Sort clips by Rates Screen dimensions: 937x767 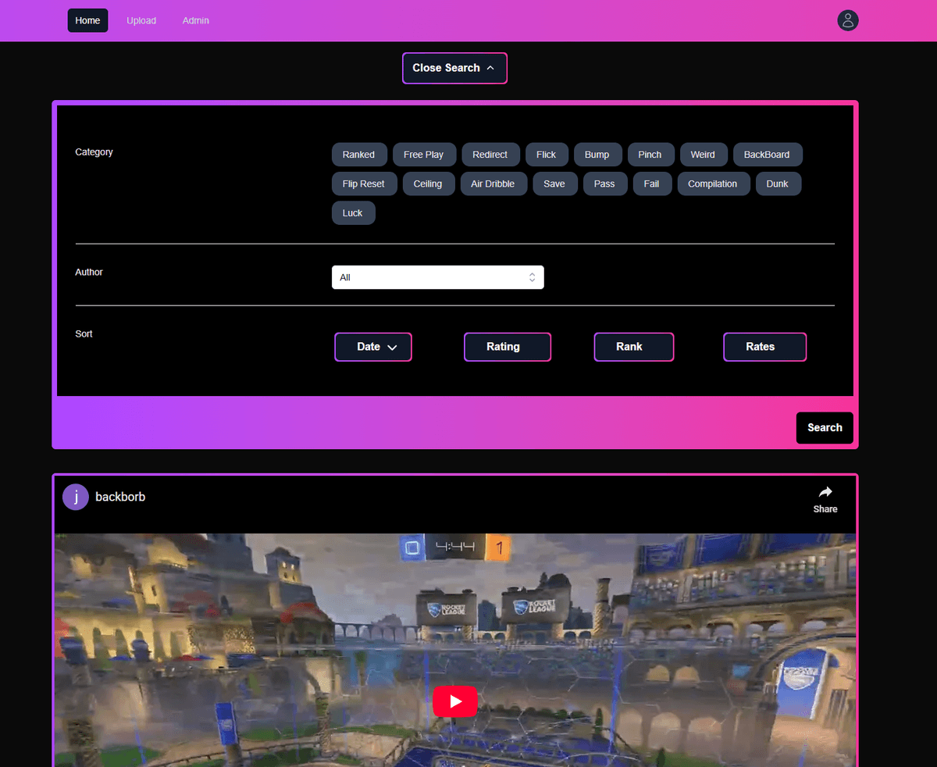[x=764, y=347]
